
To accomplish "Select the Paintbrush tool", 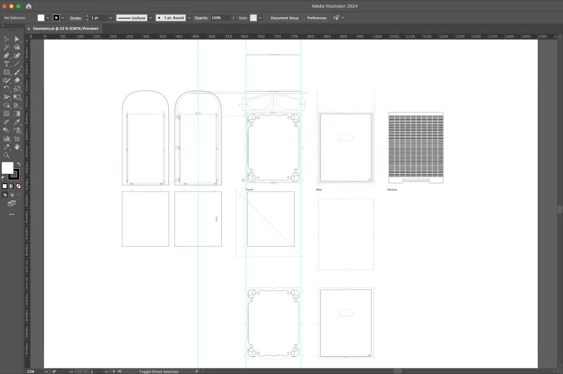I will (17, 72).
